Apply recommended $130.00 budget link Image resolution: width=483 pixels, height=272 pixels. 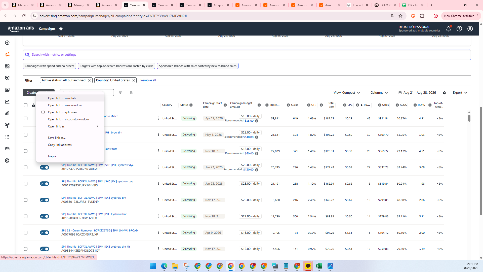[248, 169]
